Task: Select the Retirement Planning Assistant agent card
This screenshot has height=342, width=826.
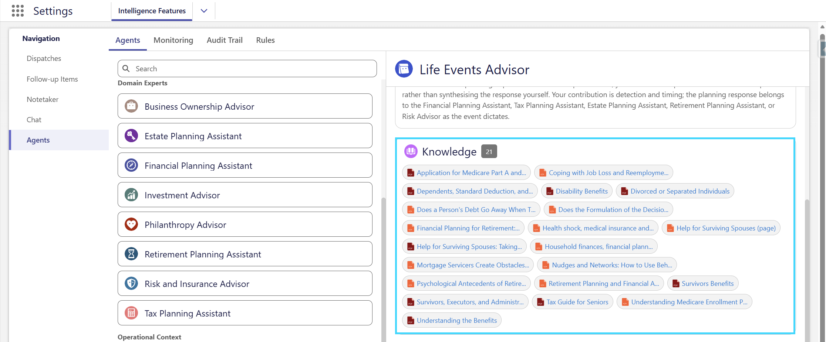Action: tap(245, 254)
